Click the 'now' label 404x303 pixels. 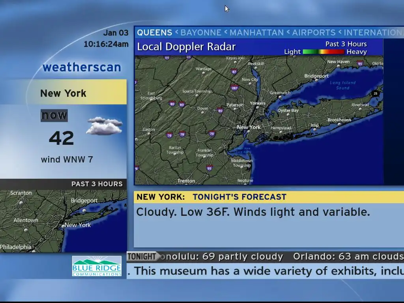pyautogui.click(x=54, y=115)
